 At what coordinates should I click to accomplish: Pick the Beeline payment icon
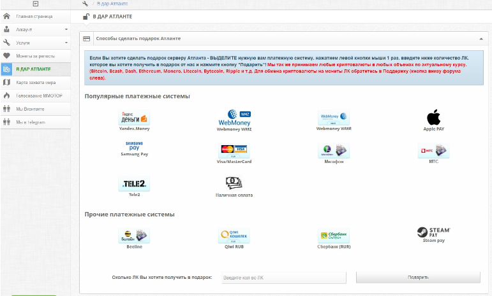(x=134, y=236)
